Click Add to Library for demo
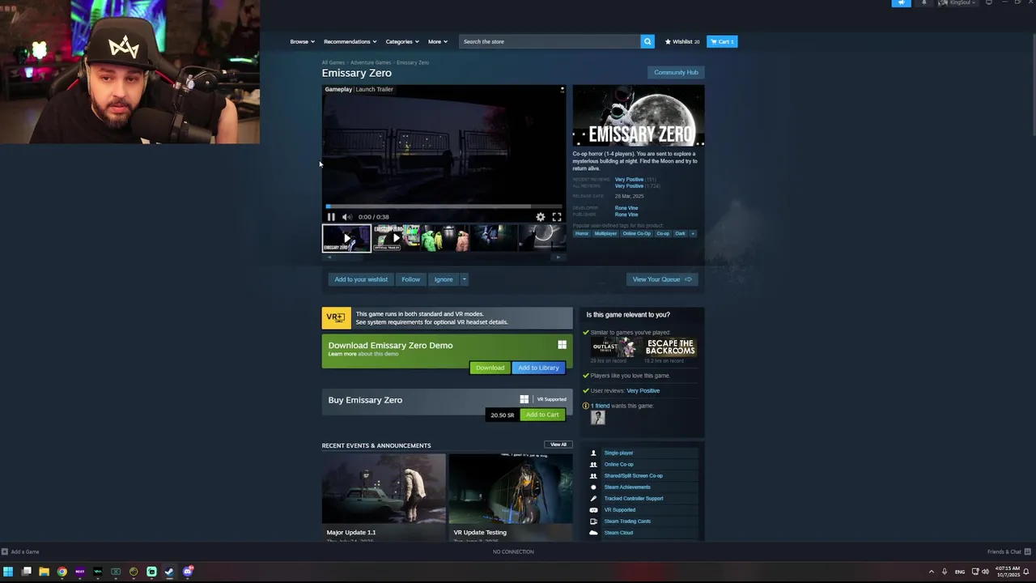The height and width of the screenshot is (583, 1036). (x=538, y=368)
